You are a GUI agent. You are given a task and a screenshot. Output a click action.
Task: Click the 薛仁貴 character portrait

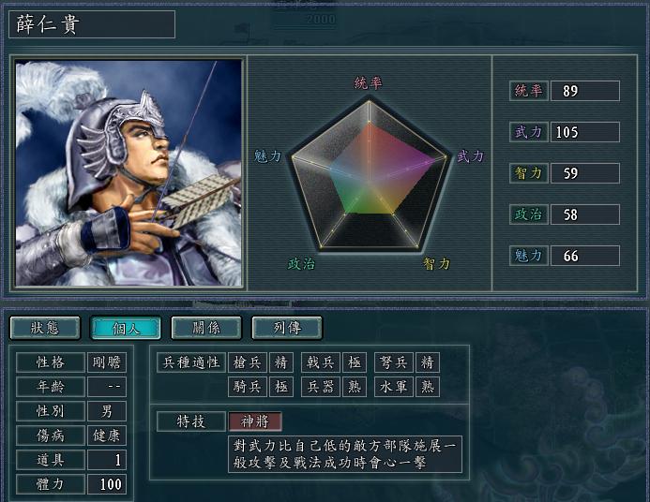[x=128, y=173]
